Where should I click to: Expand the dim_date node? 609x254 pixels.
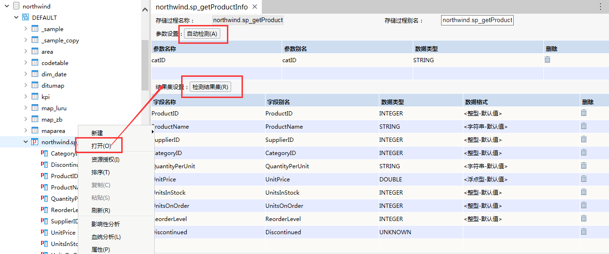click(x=26, y=74)
